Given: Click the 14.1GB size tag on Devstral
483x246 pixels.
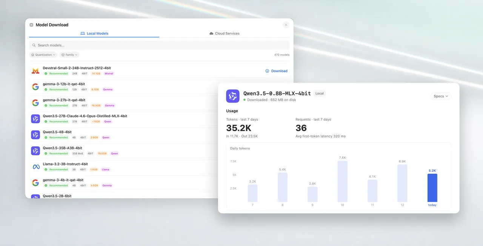Looking at the screenshot, I should pyautogui.click(x=96, y=73).
